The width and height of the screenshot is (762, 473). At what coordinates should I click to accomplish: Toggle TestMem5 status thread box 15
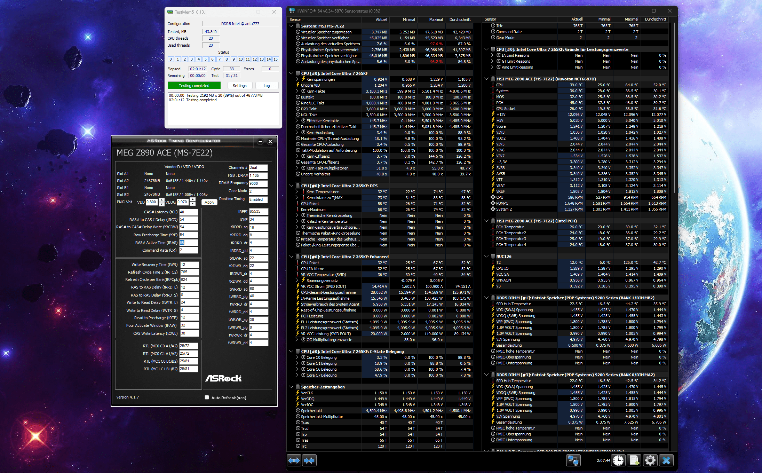point(276,59)
